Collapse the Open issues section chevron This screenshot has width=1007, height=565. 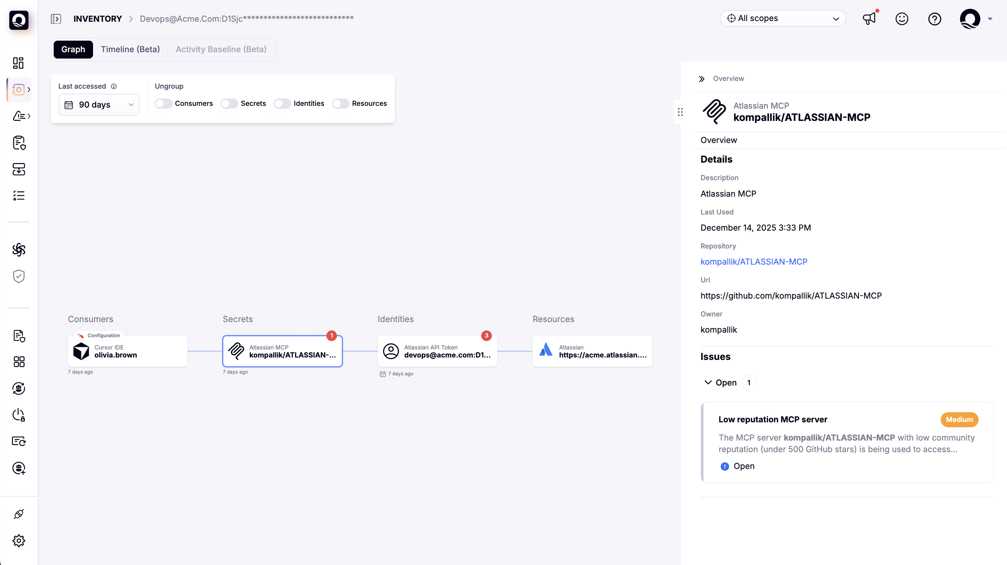click(708, 383)
